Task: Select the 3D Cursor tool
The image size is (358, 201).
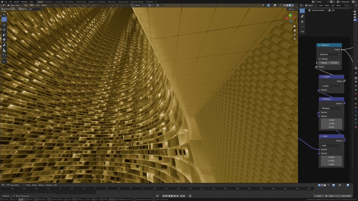Action: click(4, 19)
